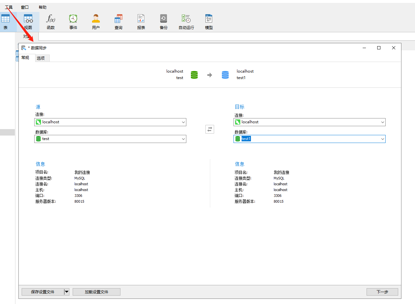This screenshot has width=415, height=304.
Task: Click the blue target database icon in header
Action: [225, 75]
